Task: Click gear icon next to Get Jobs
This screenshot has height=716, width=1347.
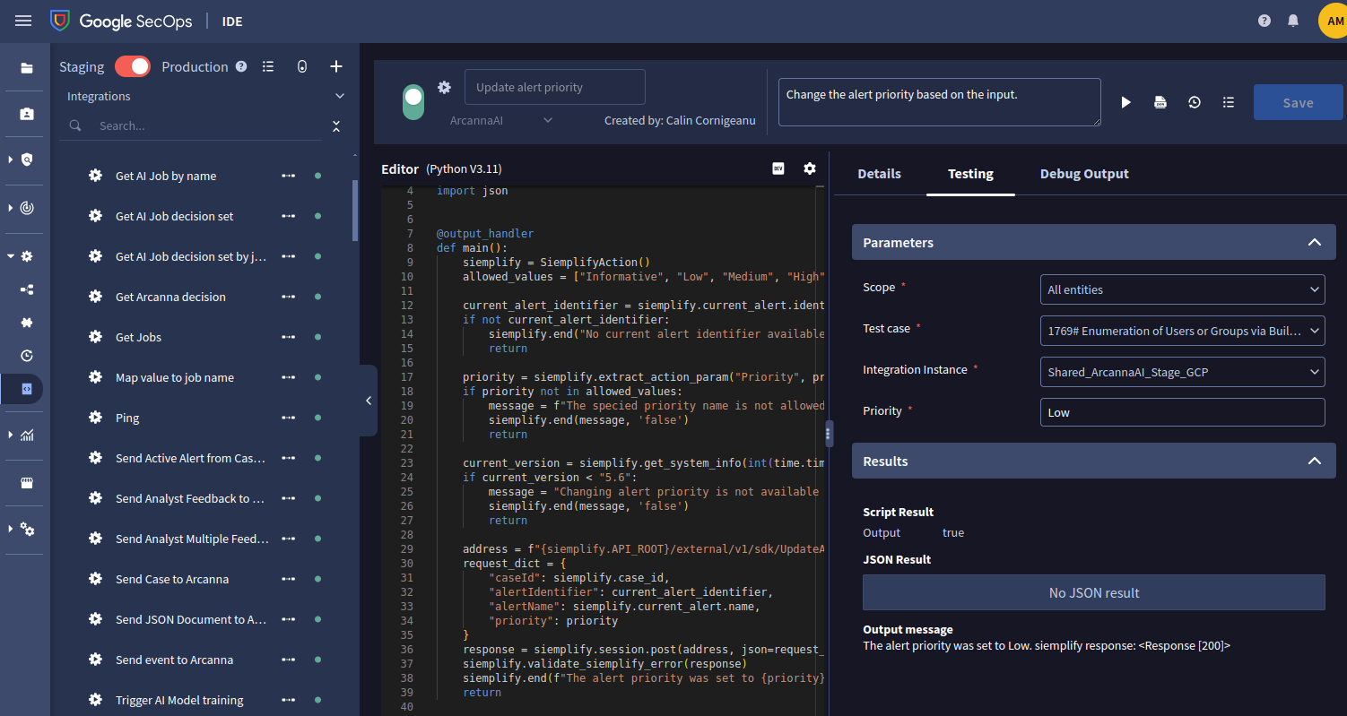Action: pos(95,337)
